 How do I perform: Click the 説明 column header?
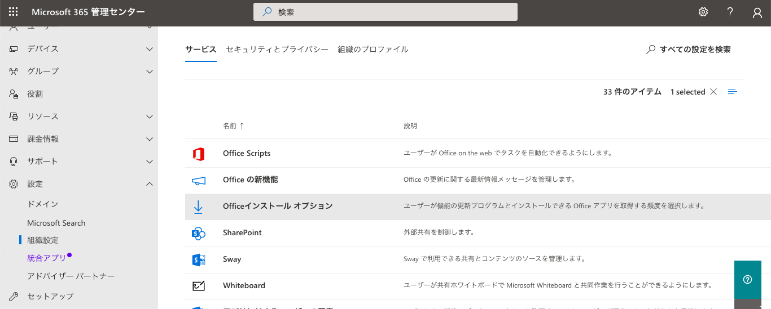click(x=410, y=126)
